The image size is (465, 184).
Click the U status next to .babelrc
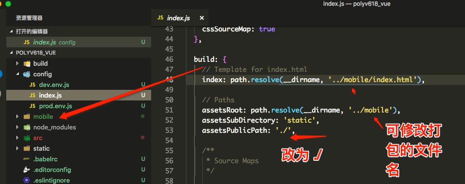click(x=143, y=159)
